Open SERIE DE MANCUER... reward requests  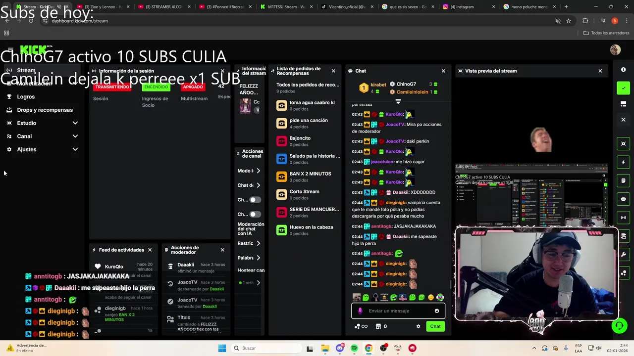point(308,212)
